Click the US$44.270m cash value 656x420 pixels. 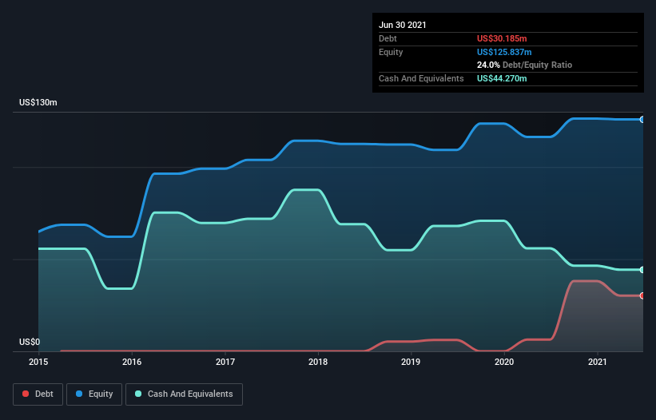click(502, 78)
